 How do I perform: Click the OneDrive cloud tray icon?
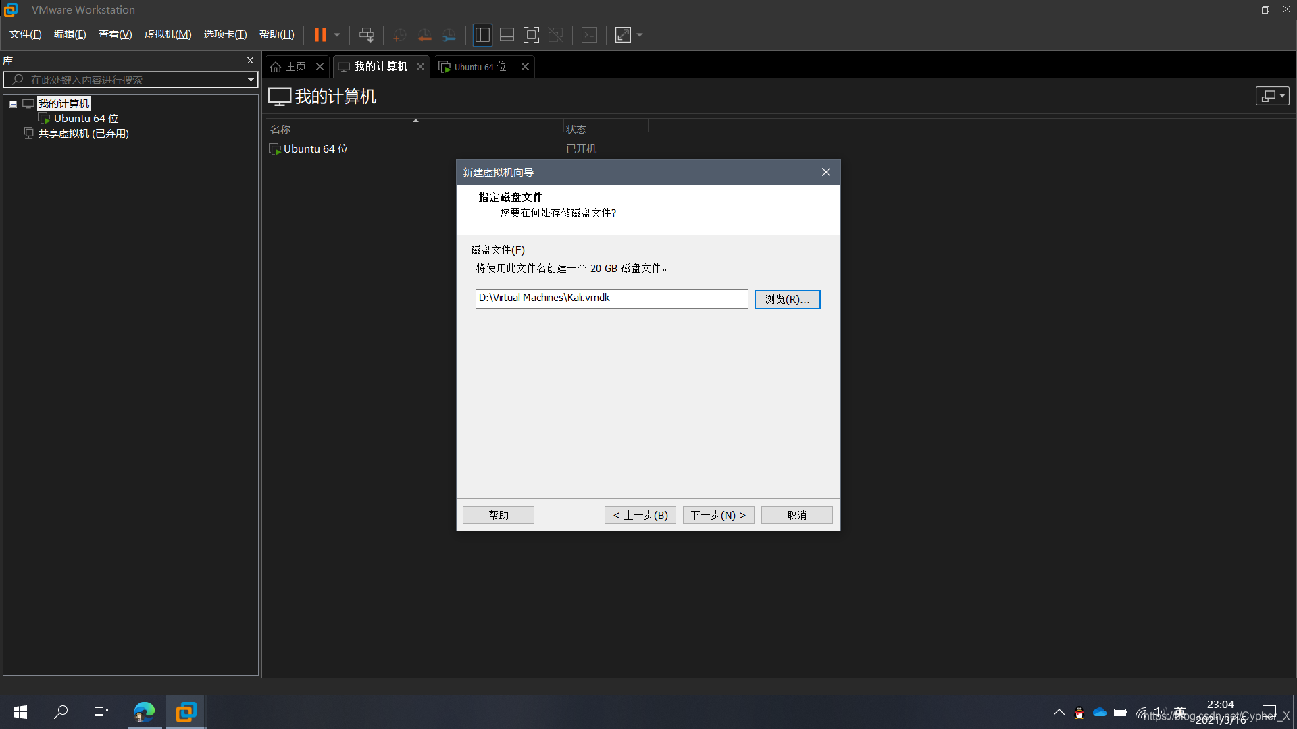(1100, 713)
